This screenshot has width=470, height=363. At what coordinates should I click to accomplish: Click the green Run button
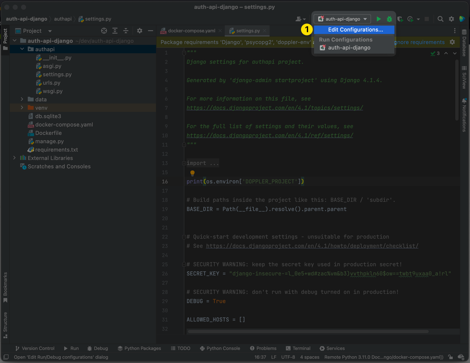pos(379,19)
